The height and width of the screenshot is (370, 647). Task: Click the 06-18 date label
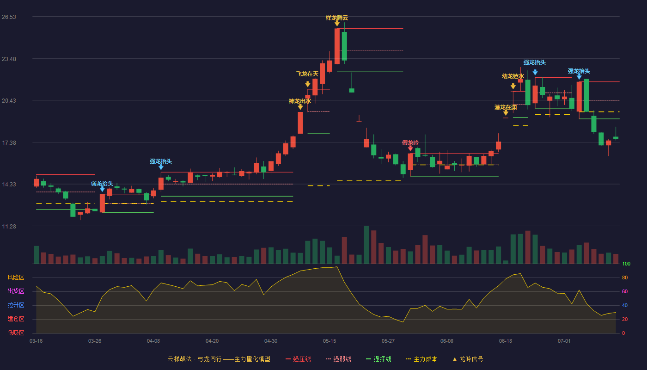[x=506, y=341]
